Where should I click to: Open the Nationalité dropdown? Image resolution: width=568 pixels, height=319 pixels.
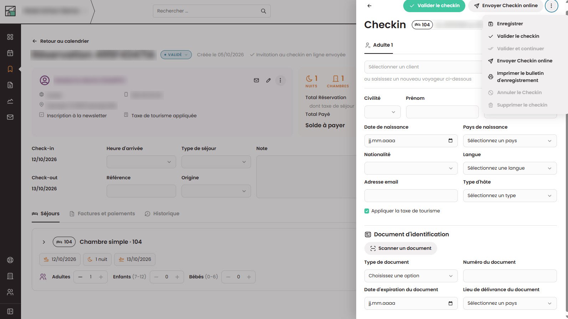[x=411, y=168]
